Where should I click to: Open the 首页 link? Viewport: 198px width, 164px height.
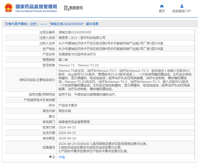[162, 11]
